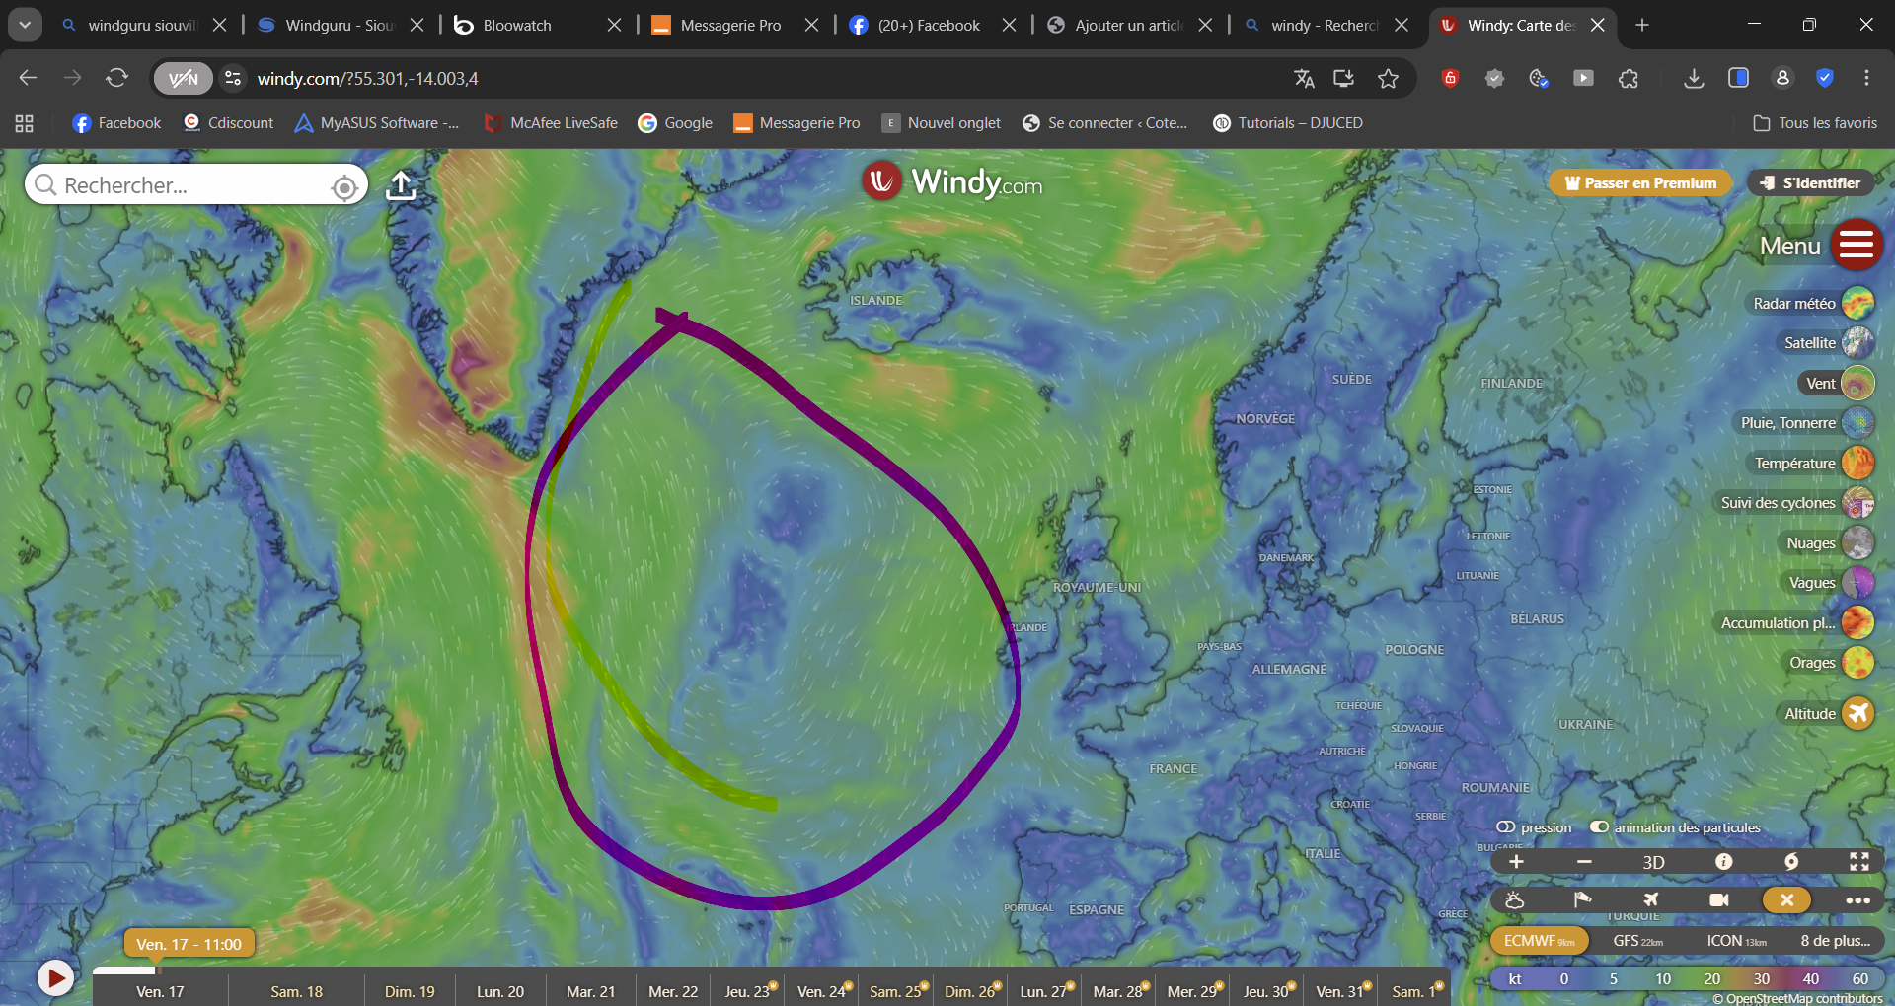Screen dimensions: 1895x1006
Task: Click Passer en Premium button
Action: pos(1640,182)
